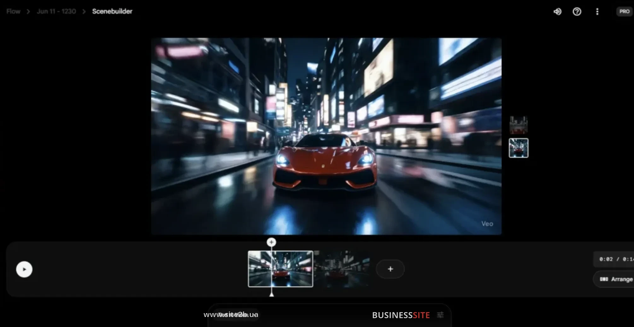Screen dimensions: 634x327
Task: Add a new clip with the plus button
Action: point(390,269)
